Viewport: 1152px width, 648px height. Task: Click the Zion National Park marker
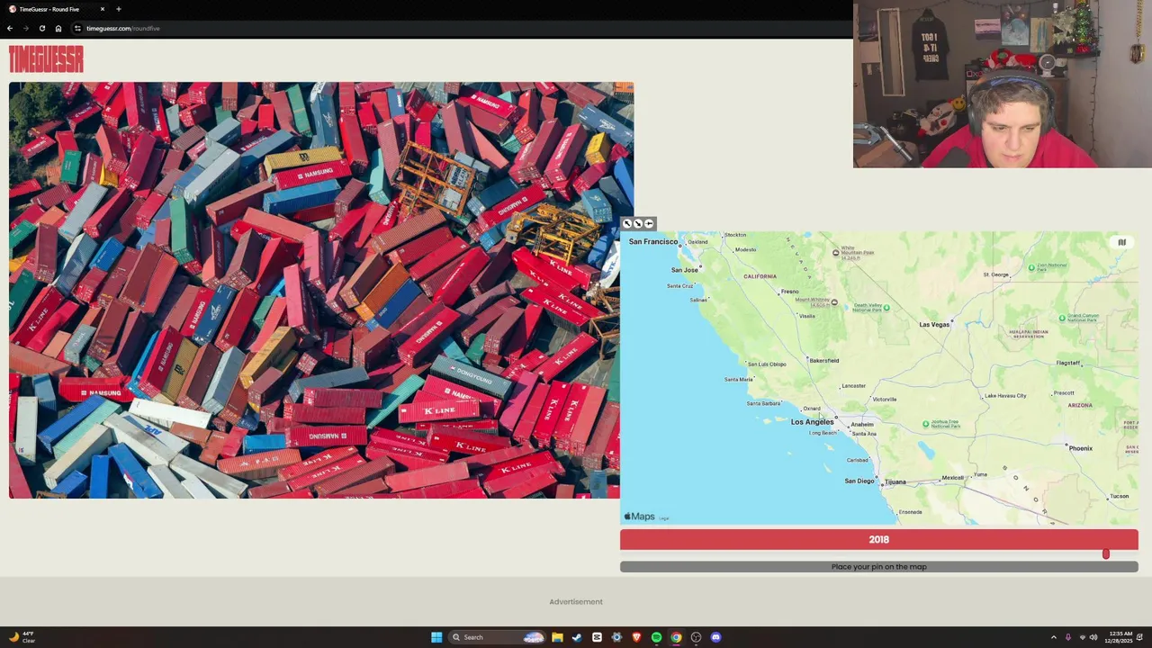(1032, 268)
